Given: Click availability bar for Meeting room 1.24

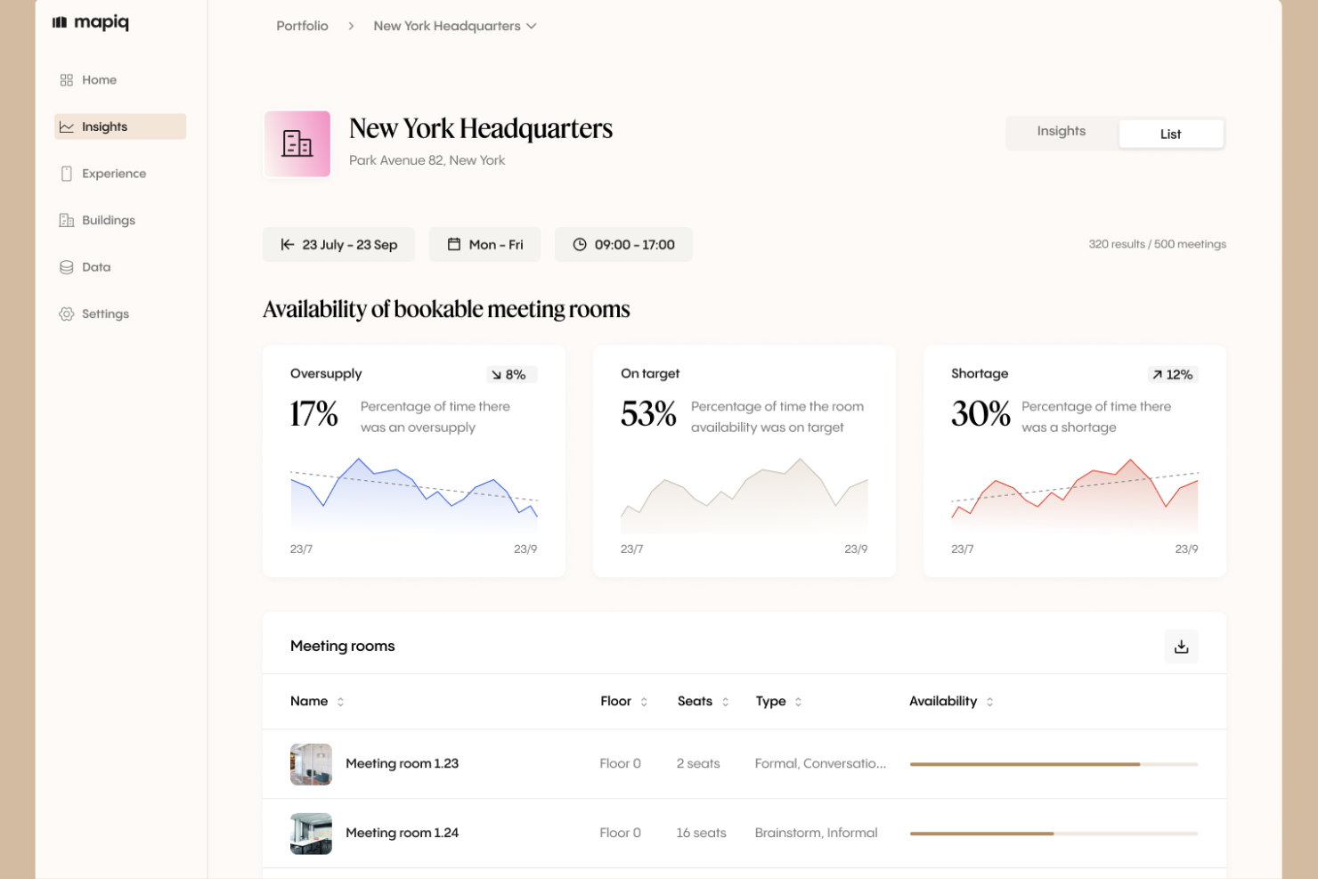Looking at the screenshot, I should [x=1054, y=834].
